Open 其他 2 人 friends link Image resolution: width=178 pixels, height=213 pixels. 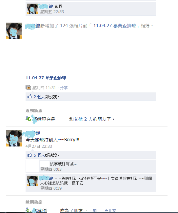click(x=83, y=119)
